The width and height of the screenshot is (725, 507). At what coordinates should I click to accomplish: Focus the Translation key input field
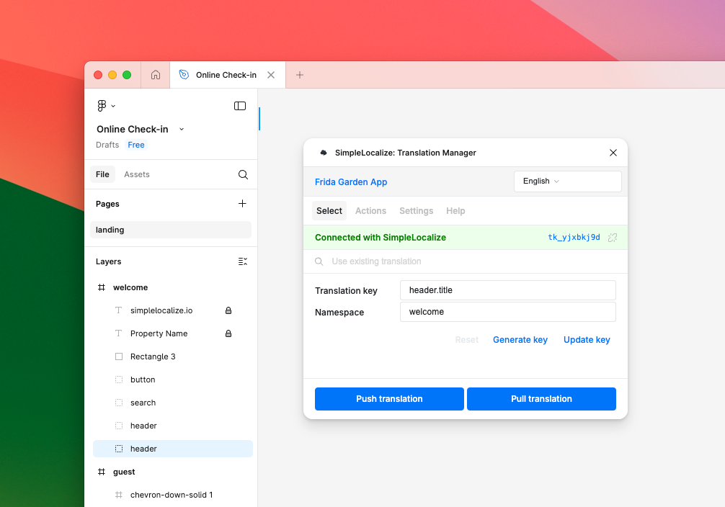click(507, 290)
